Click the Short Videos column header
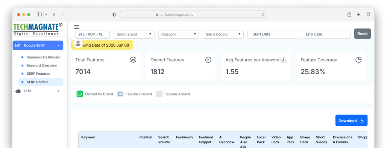 coord(322,140)
